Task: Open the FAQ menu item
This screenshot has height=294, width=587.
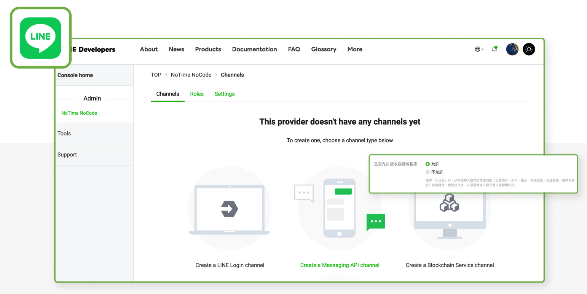Action: tap(294, 49)
